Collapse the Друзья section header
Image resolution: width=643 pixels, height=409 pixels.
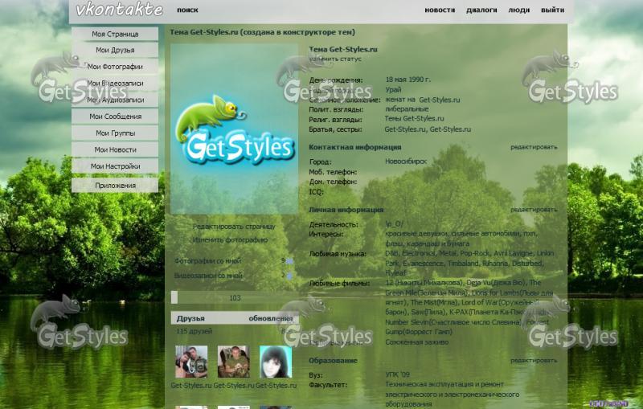tap(190, 318)
